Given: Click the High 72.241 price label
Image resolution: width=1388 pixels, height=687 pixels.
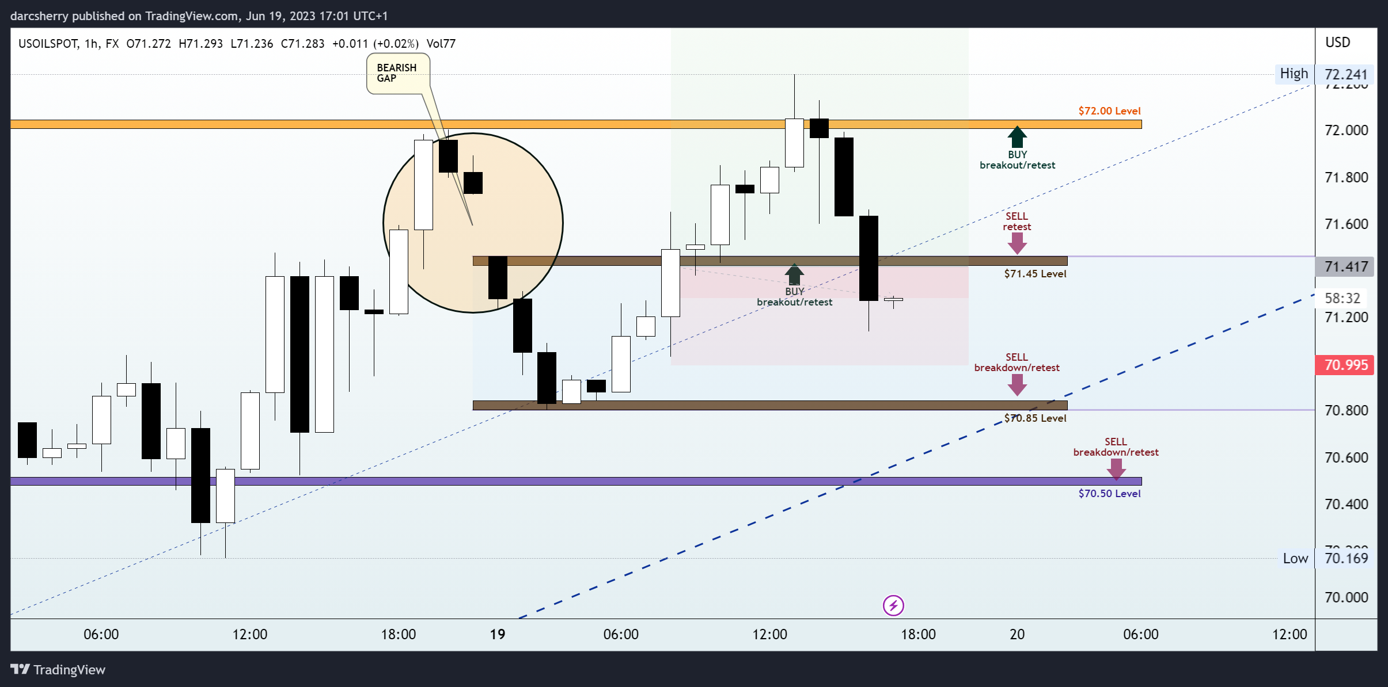Looking at the screenshot, I should (1325, 74).
